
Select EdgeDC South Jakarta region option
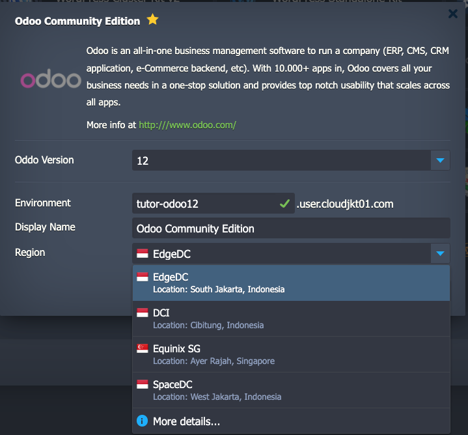[x=291, y=283]
